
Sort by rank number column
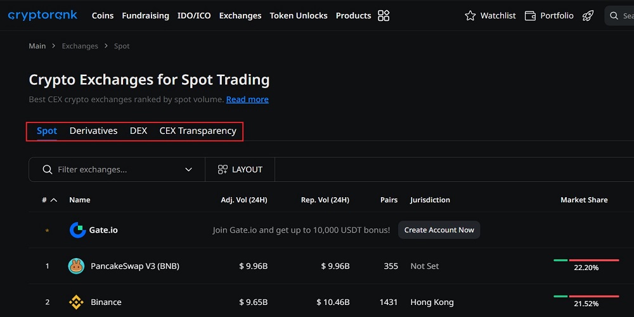click(49, 200)
